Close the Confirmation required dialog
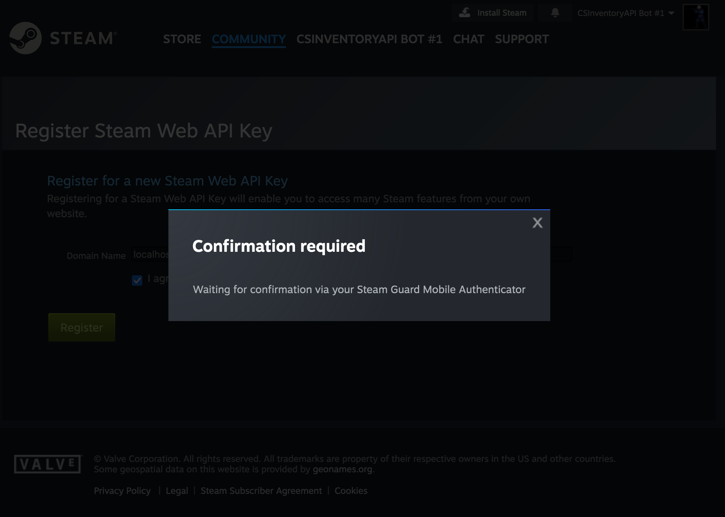 coord(537,223)
